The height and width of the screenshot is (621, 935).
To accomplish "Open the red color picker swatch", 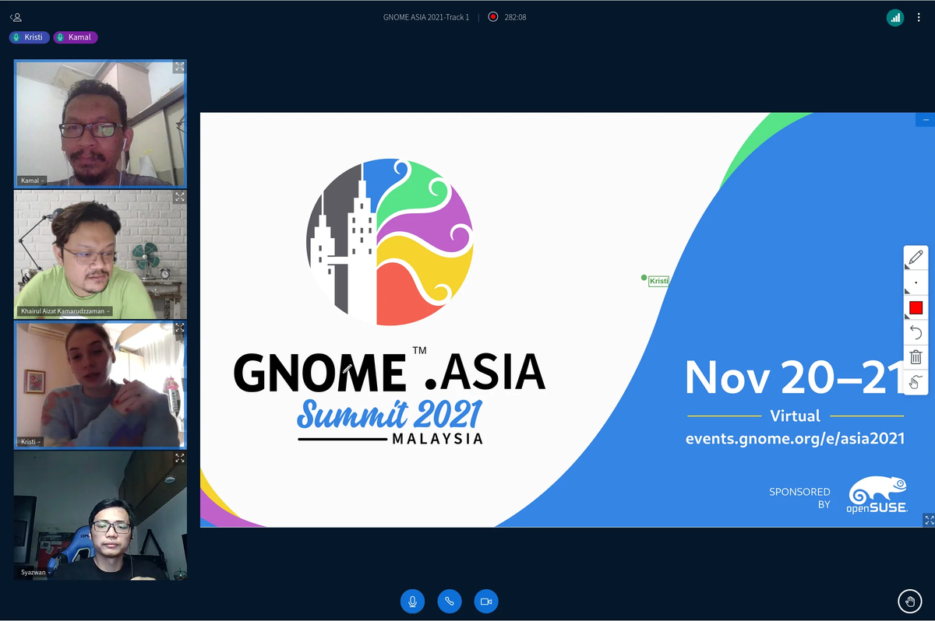I will 916,308.
